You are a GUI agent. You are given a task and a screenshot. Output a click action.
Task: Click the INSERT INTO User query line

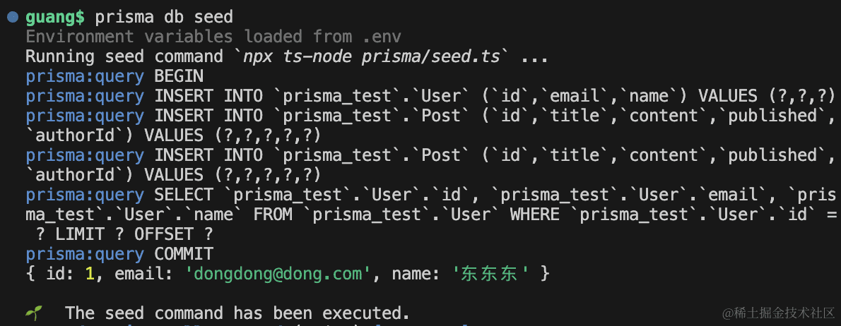pyautogui.click(x=430, y=97)
